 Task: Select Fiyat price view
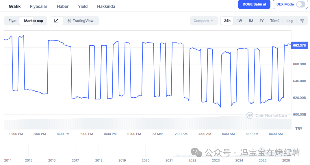(12, 21)
